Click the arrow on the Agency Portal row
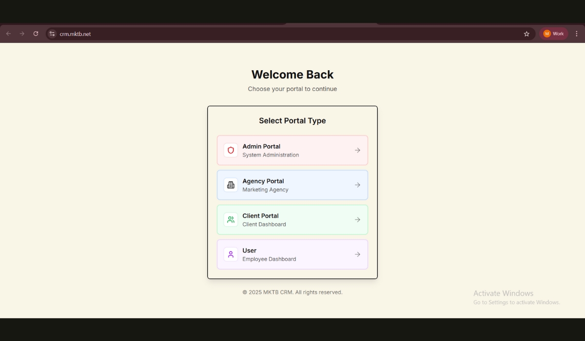Image resolution: width=585 pixels, height=341 pixels. pos(357,185)
